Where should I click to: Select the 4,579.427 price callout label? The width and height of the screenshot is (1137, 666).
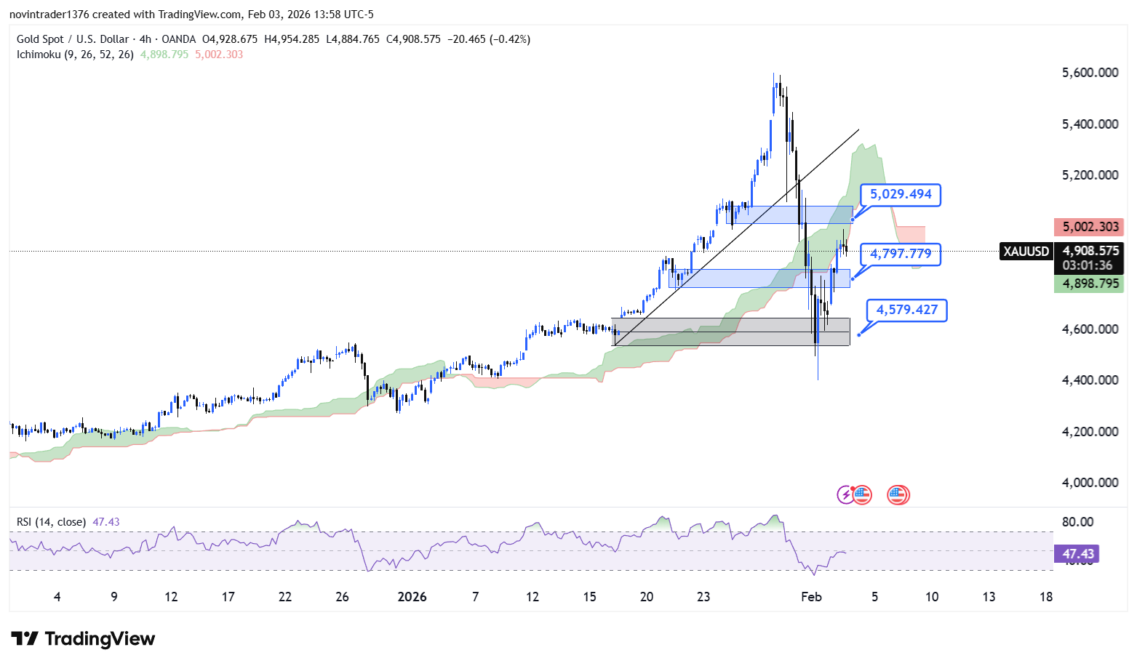pos(906,310)
